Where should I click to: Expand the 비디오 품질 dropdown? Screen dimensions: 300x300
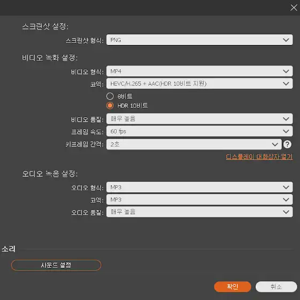pyautogui.click(x=199, y=119)
